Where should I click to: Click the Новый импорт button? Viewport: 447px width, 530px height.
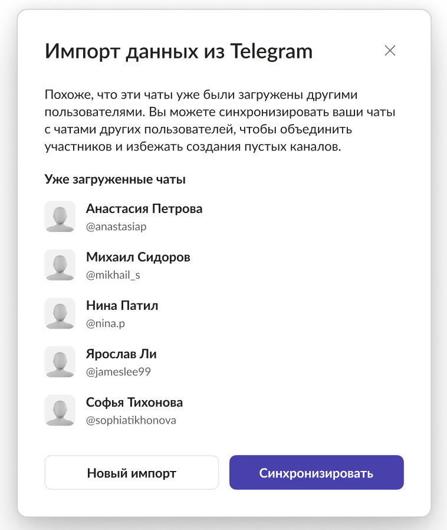tap(132, 472)
